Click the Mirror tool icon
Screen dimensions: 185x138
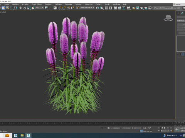[98, 8]
